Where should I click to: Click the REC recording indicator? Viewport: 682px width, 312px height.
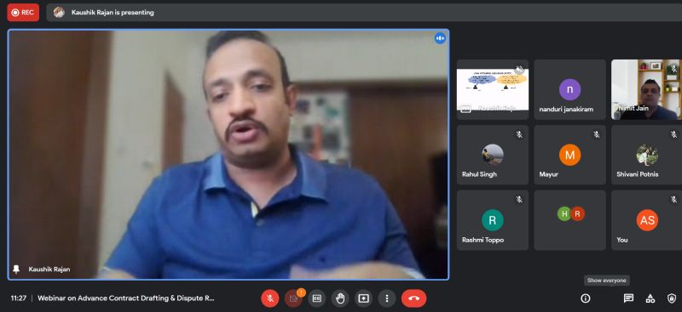pos(23,13)
